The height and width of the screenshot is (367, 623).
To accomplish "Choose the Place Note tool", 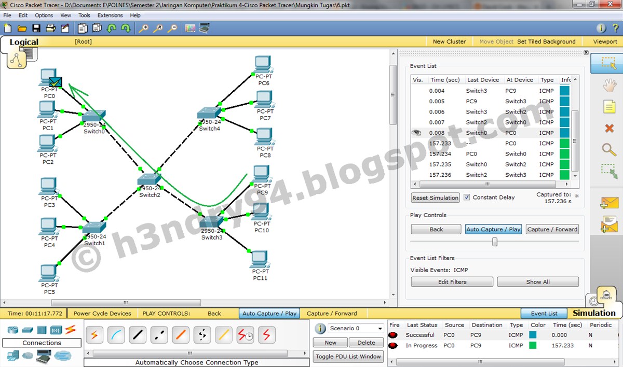I will (609, 107).
